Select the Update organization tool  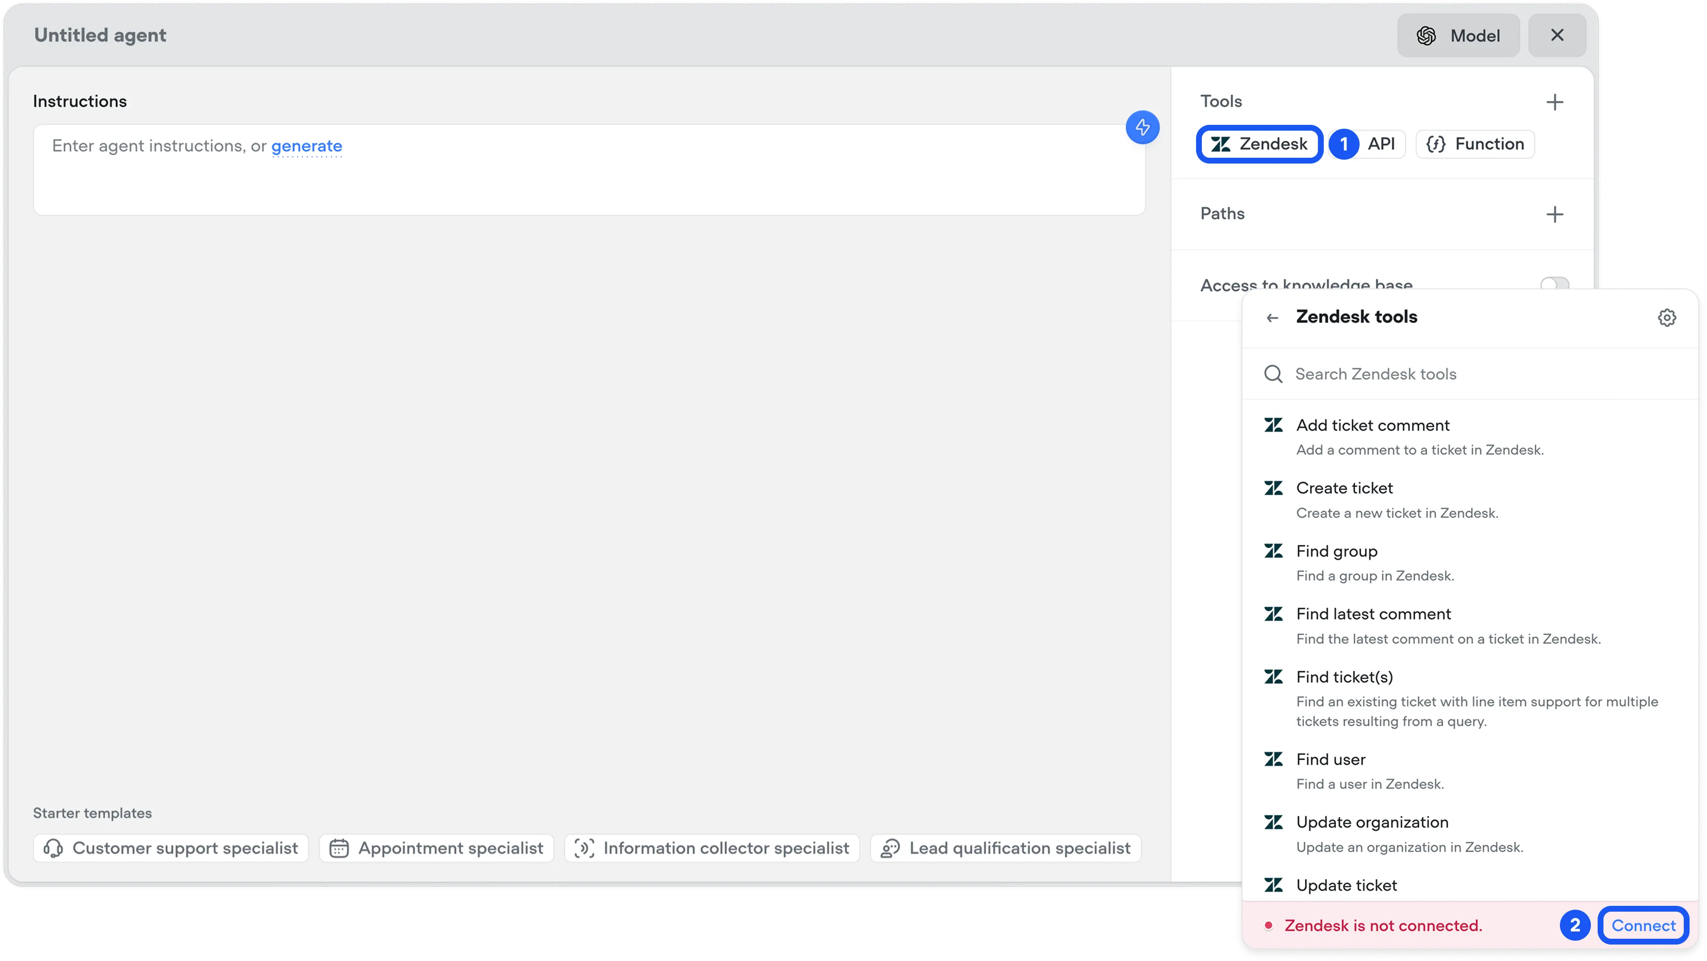pos(1372,823)
